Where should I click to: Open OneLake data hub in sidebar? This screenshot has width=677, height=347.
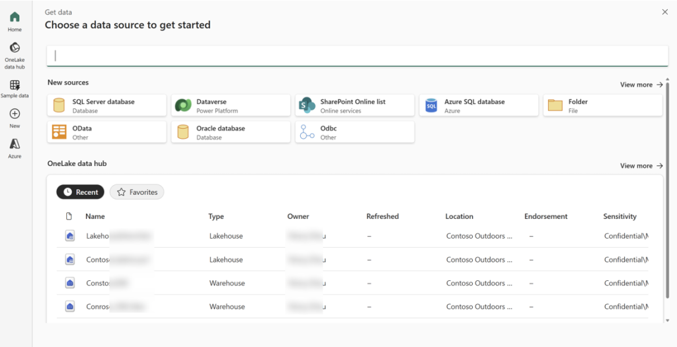tap(15, 56)
